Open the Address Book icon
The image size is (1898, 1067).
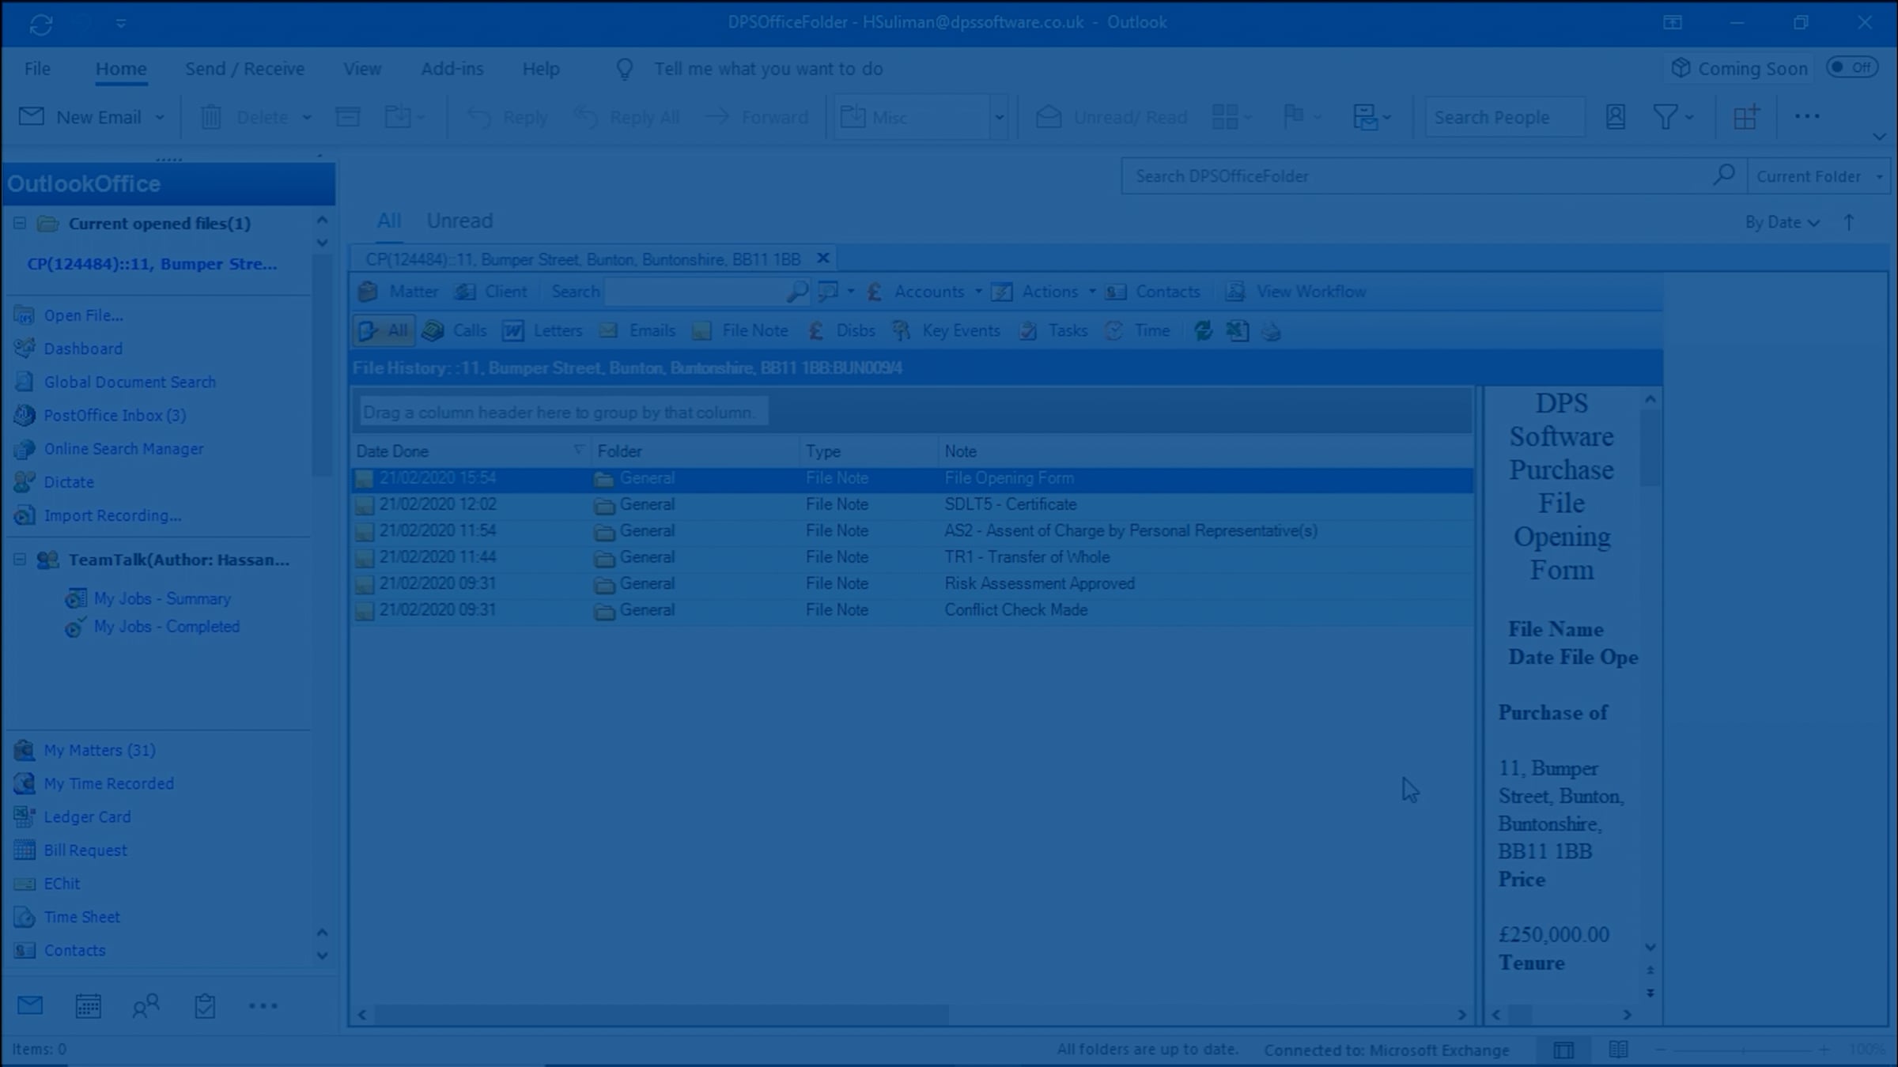pos(1616,117)
